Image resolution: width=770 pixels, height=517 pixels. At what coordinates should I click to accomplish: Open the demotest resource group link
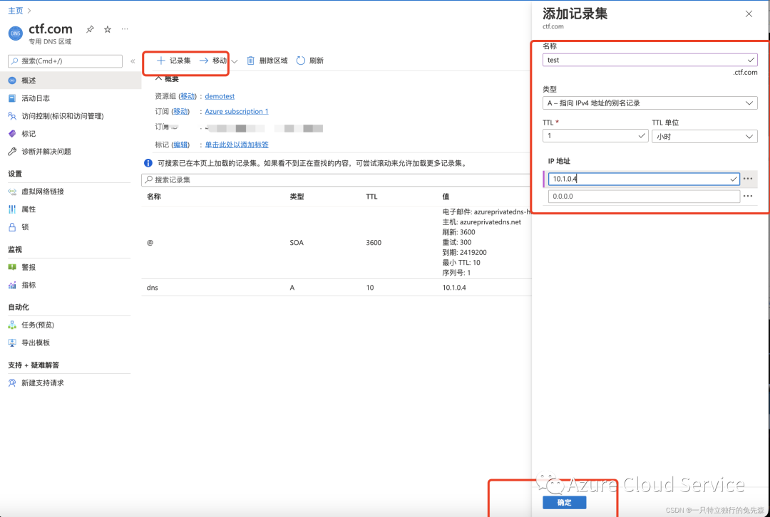click(x=220, y=96)
